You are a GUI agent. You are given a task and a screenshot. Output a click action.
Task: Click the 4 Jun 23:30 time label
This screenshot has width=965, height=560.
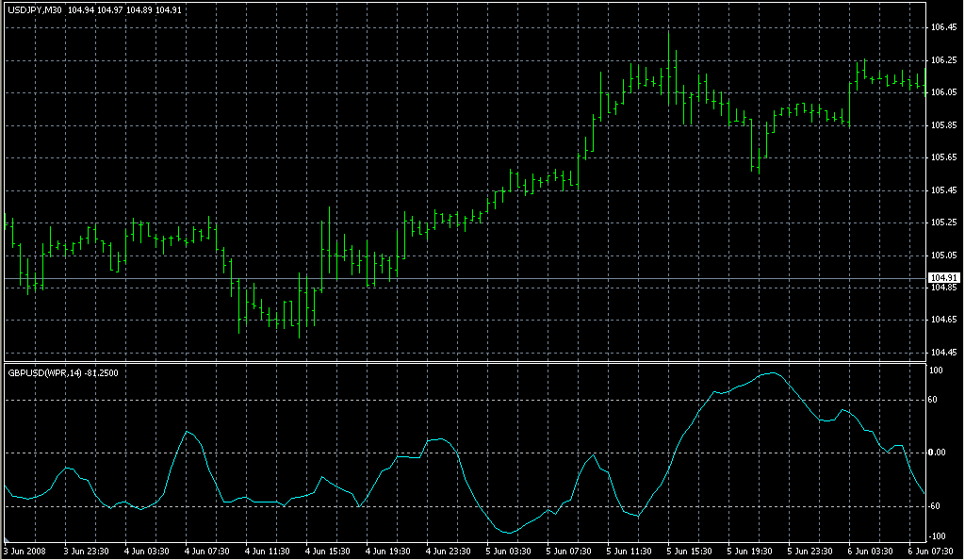[x=448, y=552]
